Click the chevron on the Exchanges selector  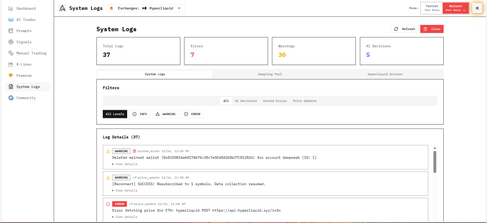point(179,9)
